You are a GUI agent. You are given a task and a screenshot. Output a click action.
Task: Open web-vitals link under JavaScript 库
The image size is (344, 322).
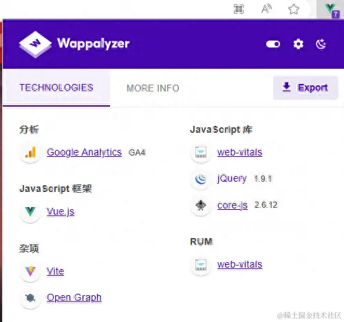pos(240,152)
